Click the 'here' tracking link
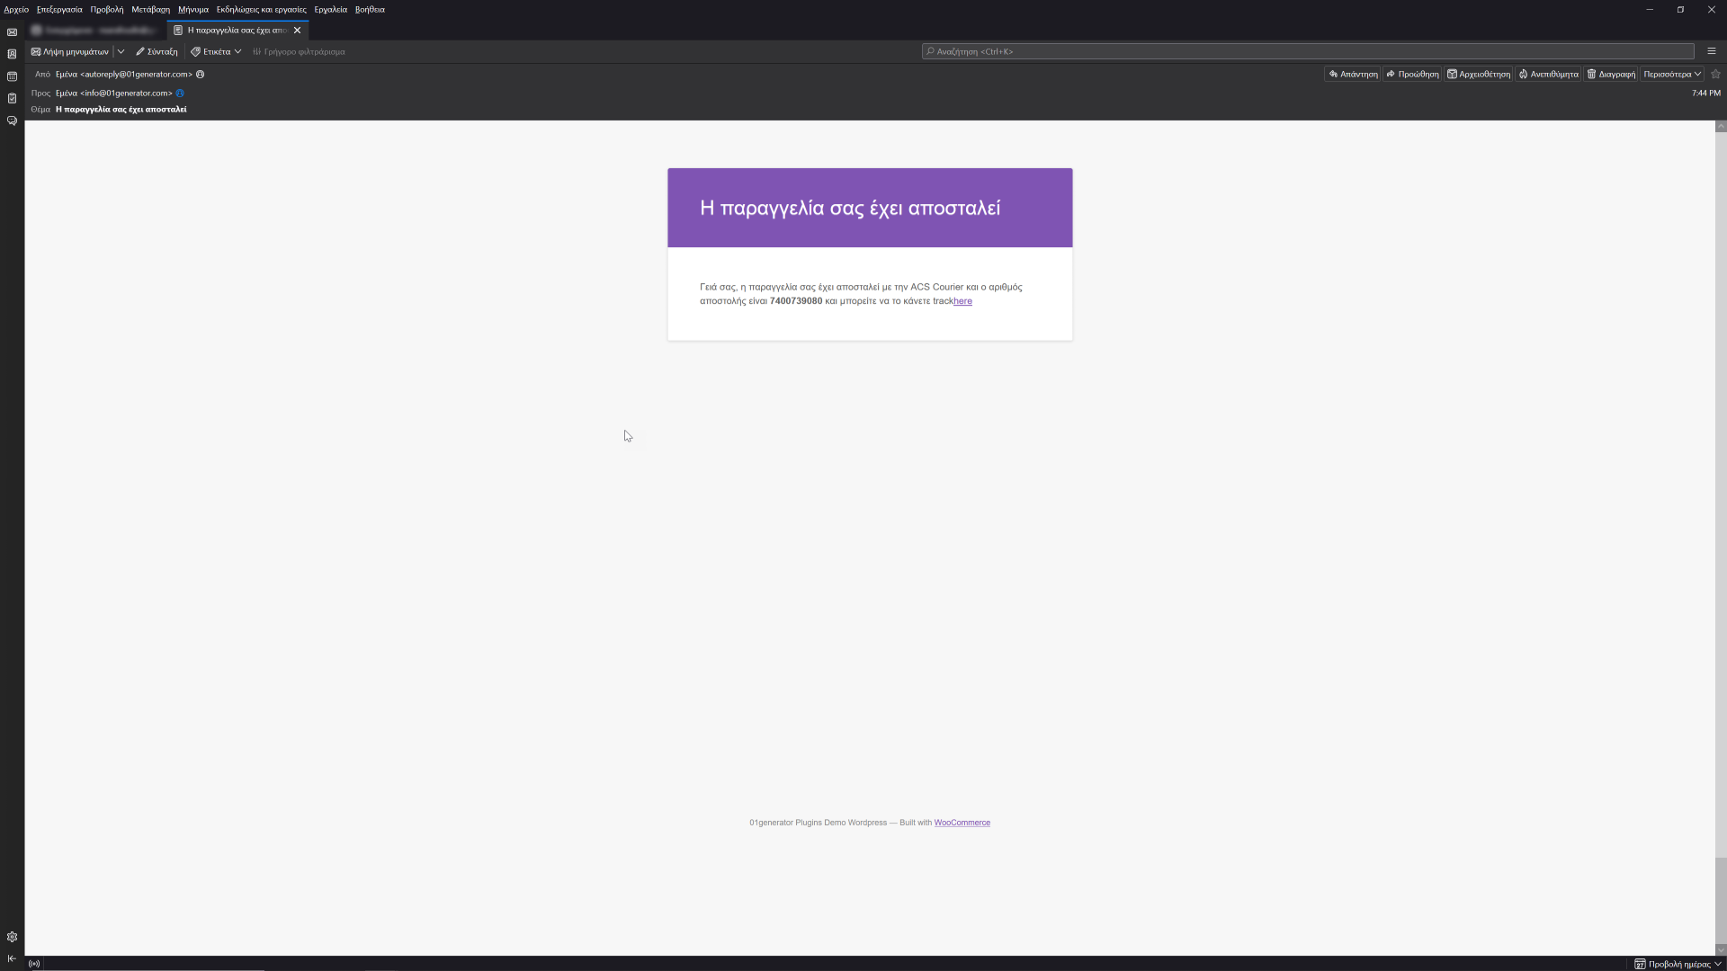1727x971 pixels. (x=962, y=301)
